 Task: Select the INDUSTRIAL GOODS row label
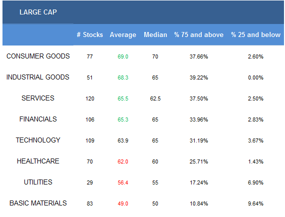click(38, 77)
